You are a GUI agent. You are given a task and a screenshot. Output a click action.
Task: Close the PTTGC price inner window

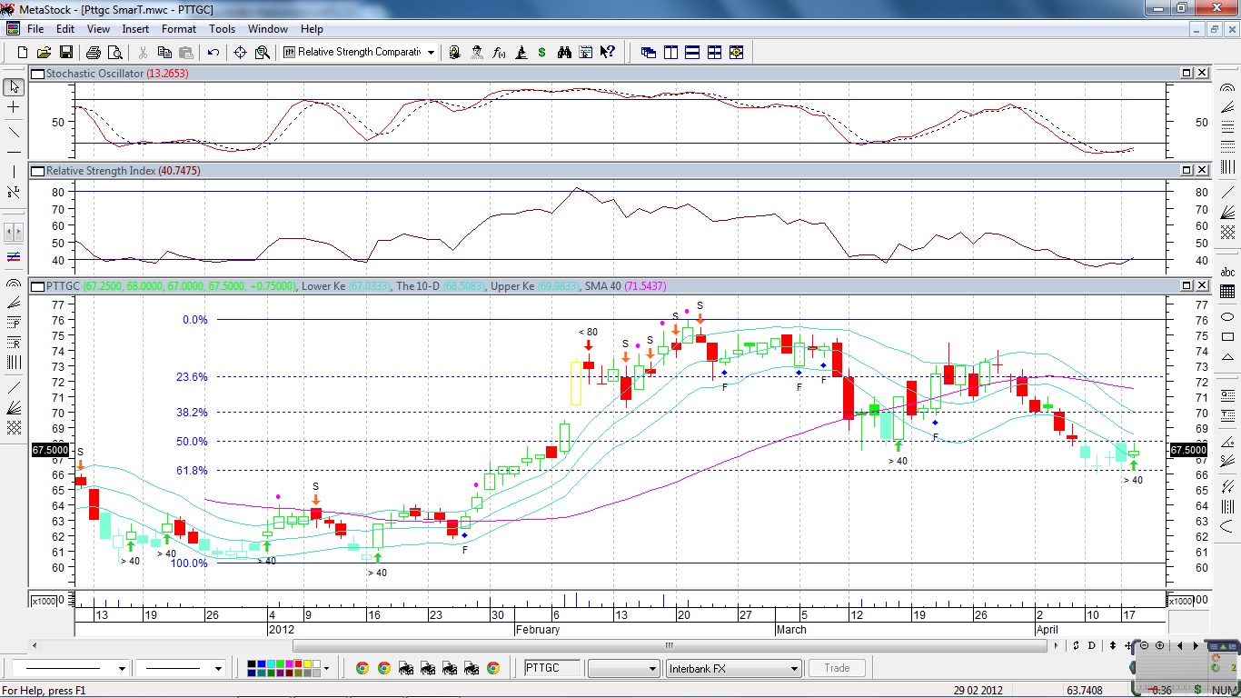tap(1202, 285)
